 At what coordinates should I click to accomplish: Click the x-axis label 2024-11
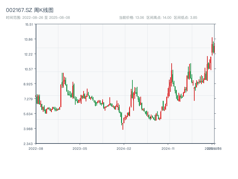coord(168,149)
